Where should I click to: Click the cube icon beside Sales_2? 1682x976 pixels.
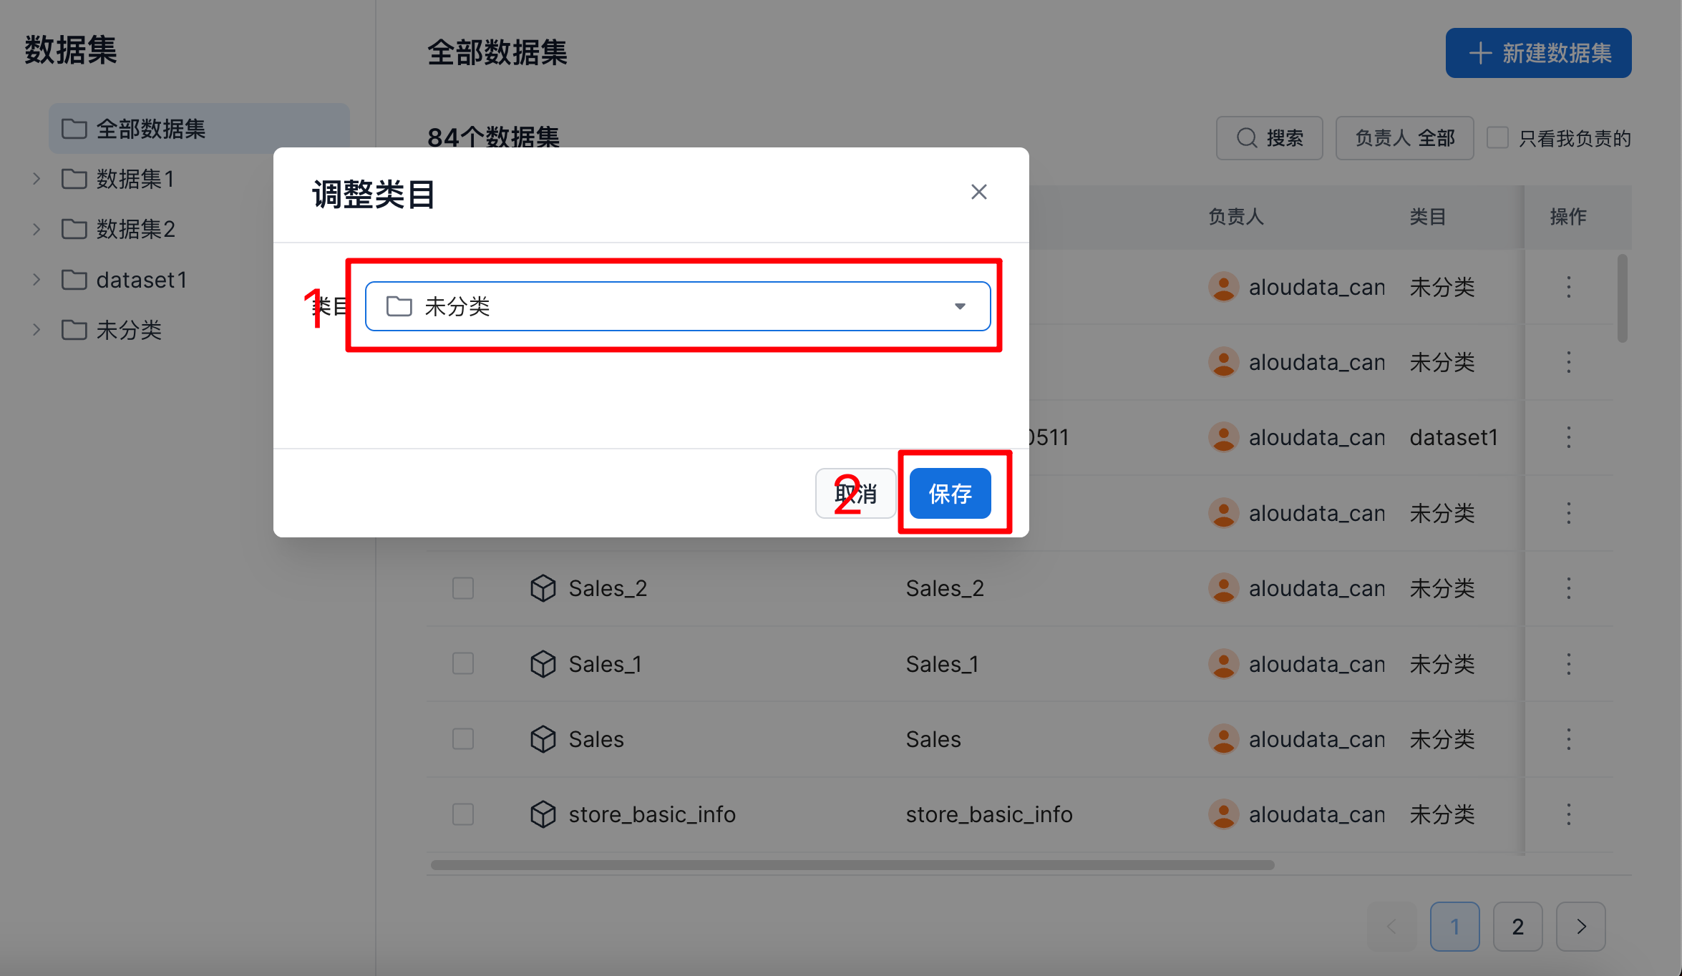tap(543, 588)
